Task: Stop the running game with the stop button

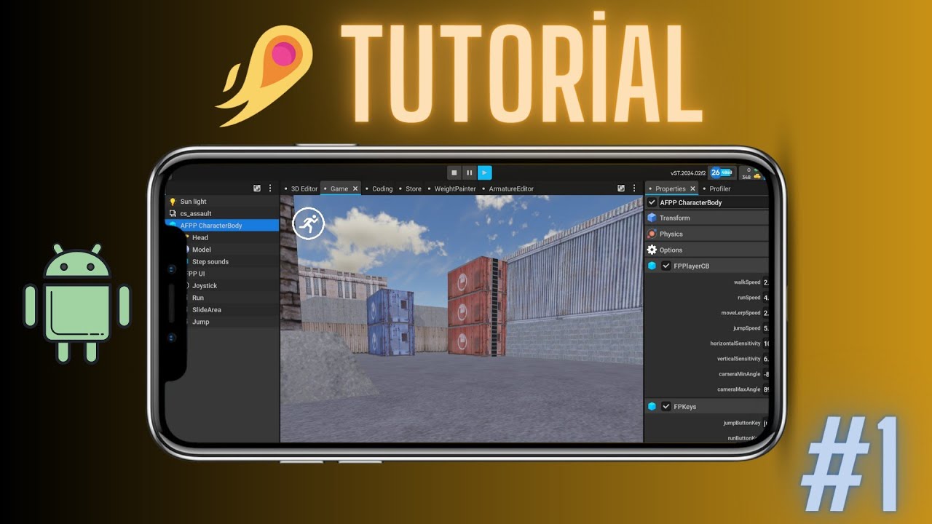Action: (454, 172)
